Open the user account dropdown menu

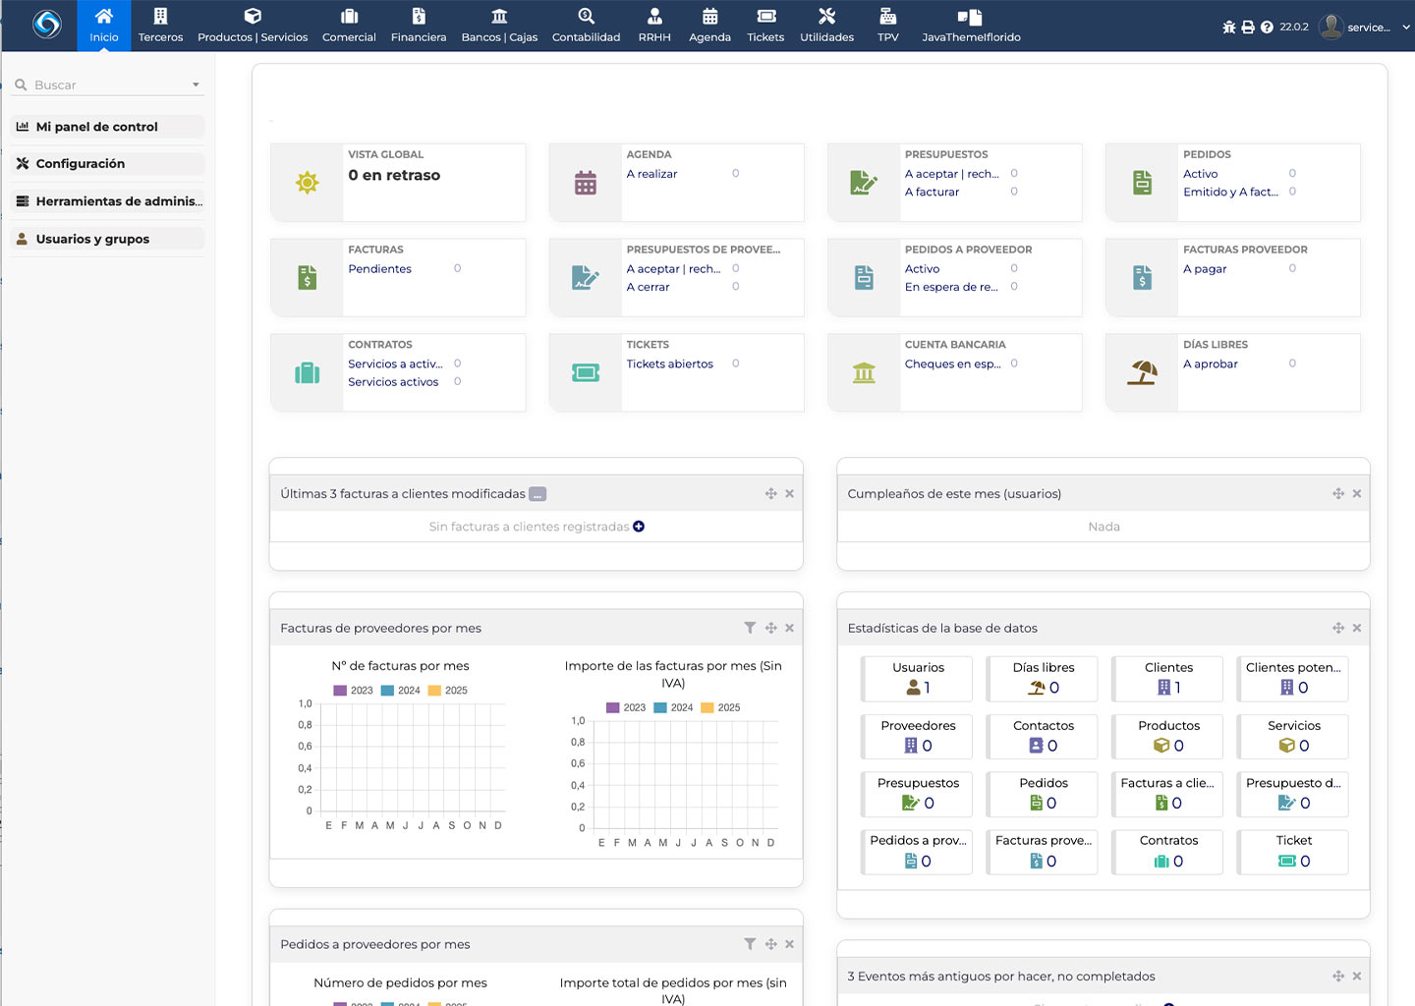(x=1368, y=28)
